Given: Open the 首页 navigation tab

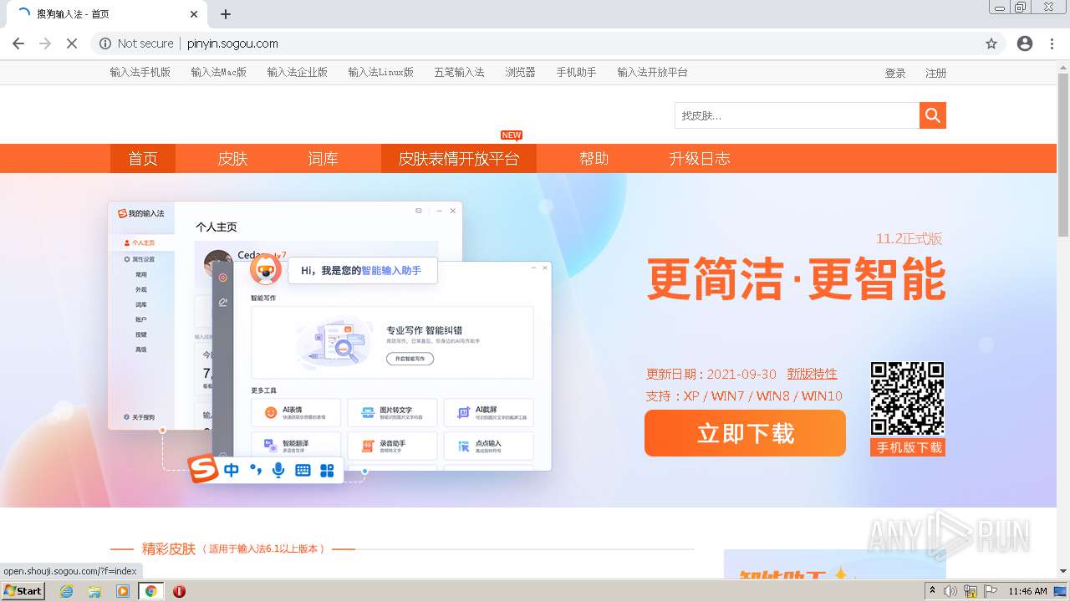Looking at the screenshot, I should point(143,158).
